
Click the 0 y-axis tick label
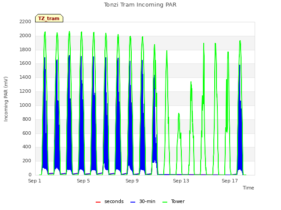(30, 175)
